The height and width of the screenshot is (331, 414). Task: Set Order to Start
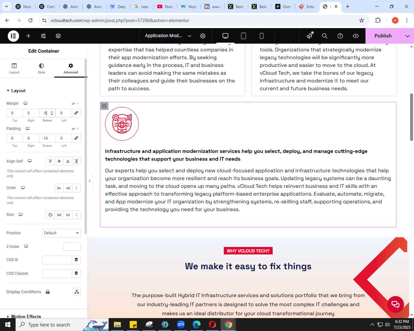click(x=59, y=188)
